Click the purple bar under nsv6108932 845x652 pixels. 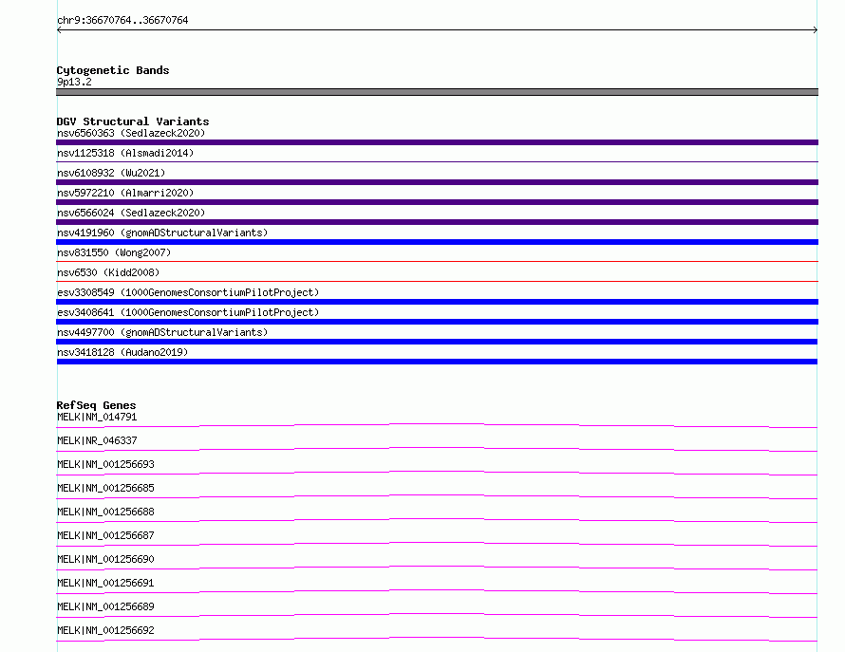pyautogui.click(x=437, y=182)
